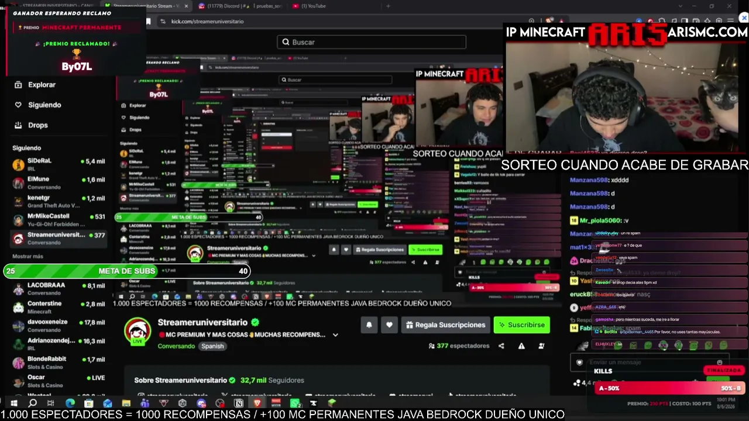Click the stream title MC PREMIUM Y MAS COSAS

242,335
